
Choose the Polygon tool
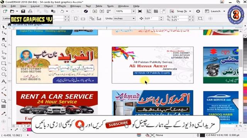click(x=3, y=74)
